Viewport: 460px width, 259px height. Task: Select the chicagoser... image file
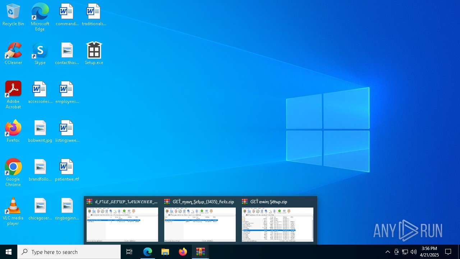(40, 209)
